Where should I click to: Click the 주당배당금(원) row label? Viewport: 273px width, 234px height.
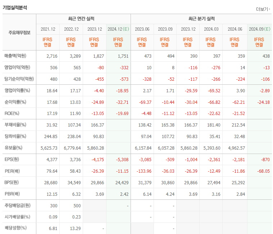tap(17, 206)
